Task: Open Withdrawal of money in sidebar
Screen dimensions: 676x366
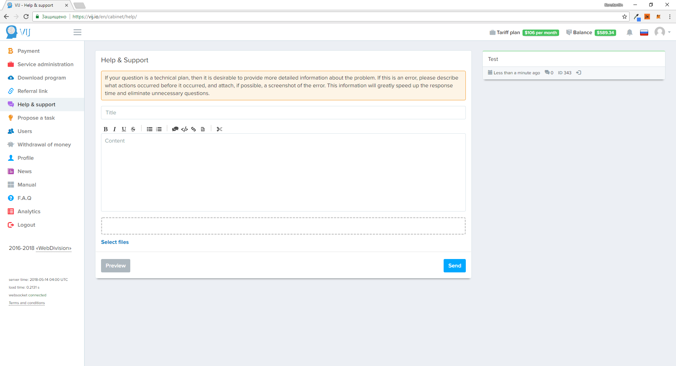Action: (x=44, y=145)
